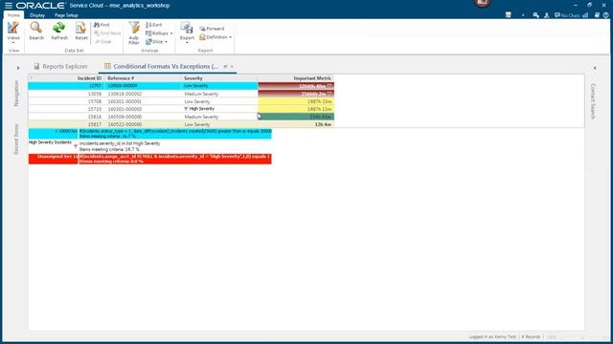
Task: Open the Navigation side panel
Action: (16, 94)
